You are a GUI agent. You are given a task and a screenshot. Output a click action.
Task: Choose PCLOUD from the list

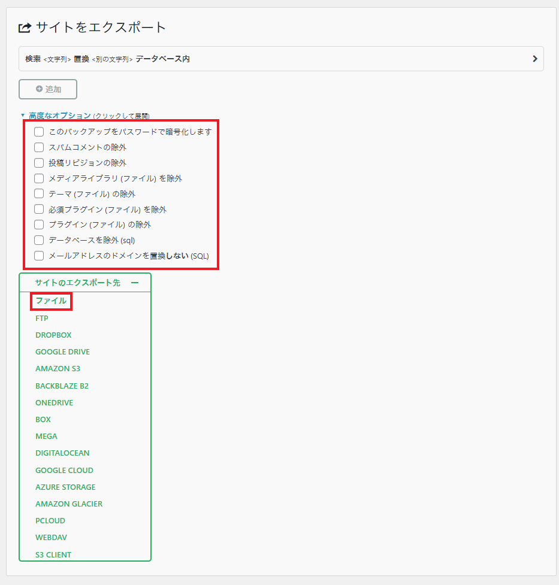(50, 520)
